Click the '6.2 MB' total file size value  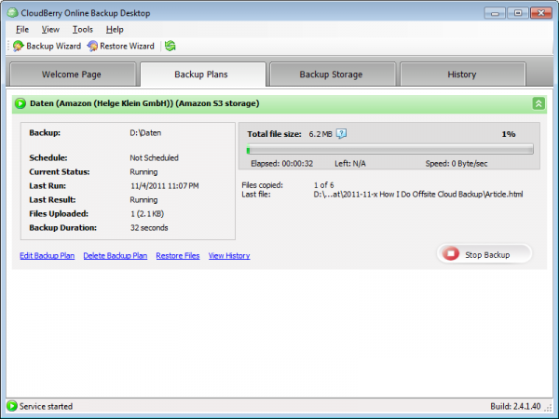320,134
